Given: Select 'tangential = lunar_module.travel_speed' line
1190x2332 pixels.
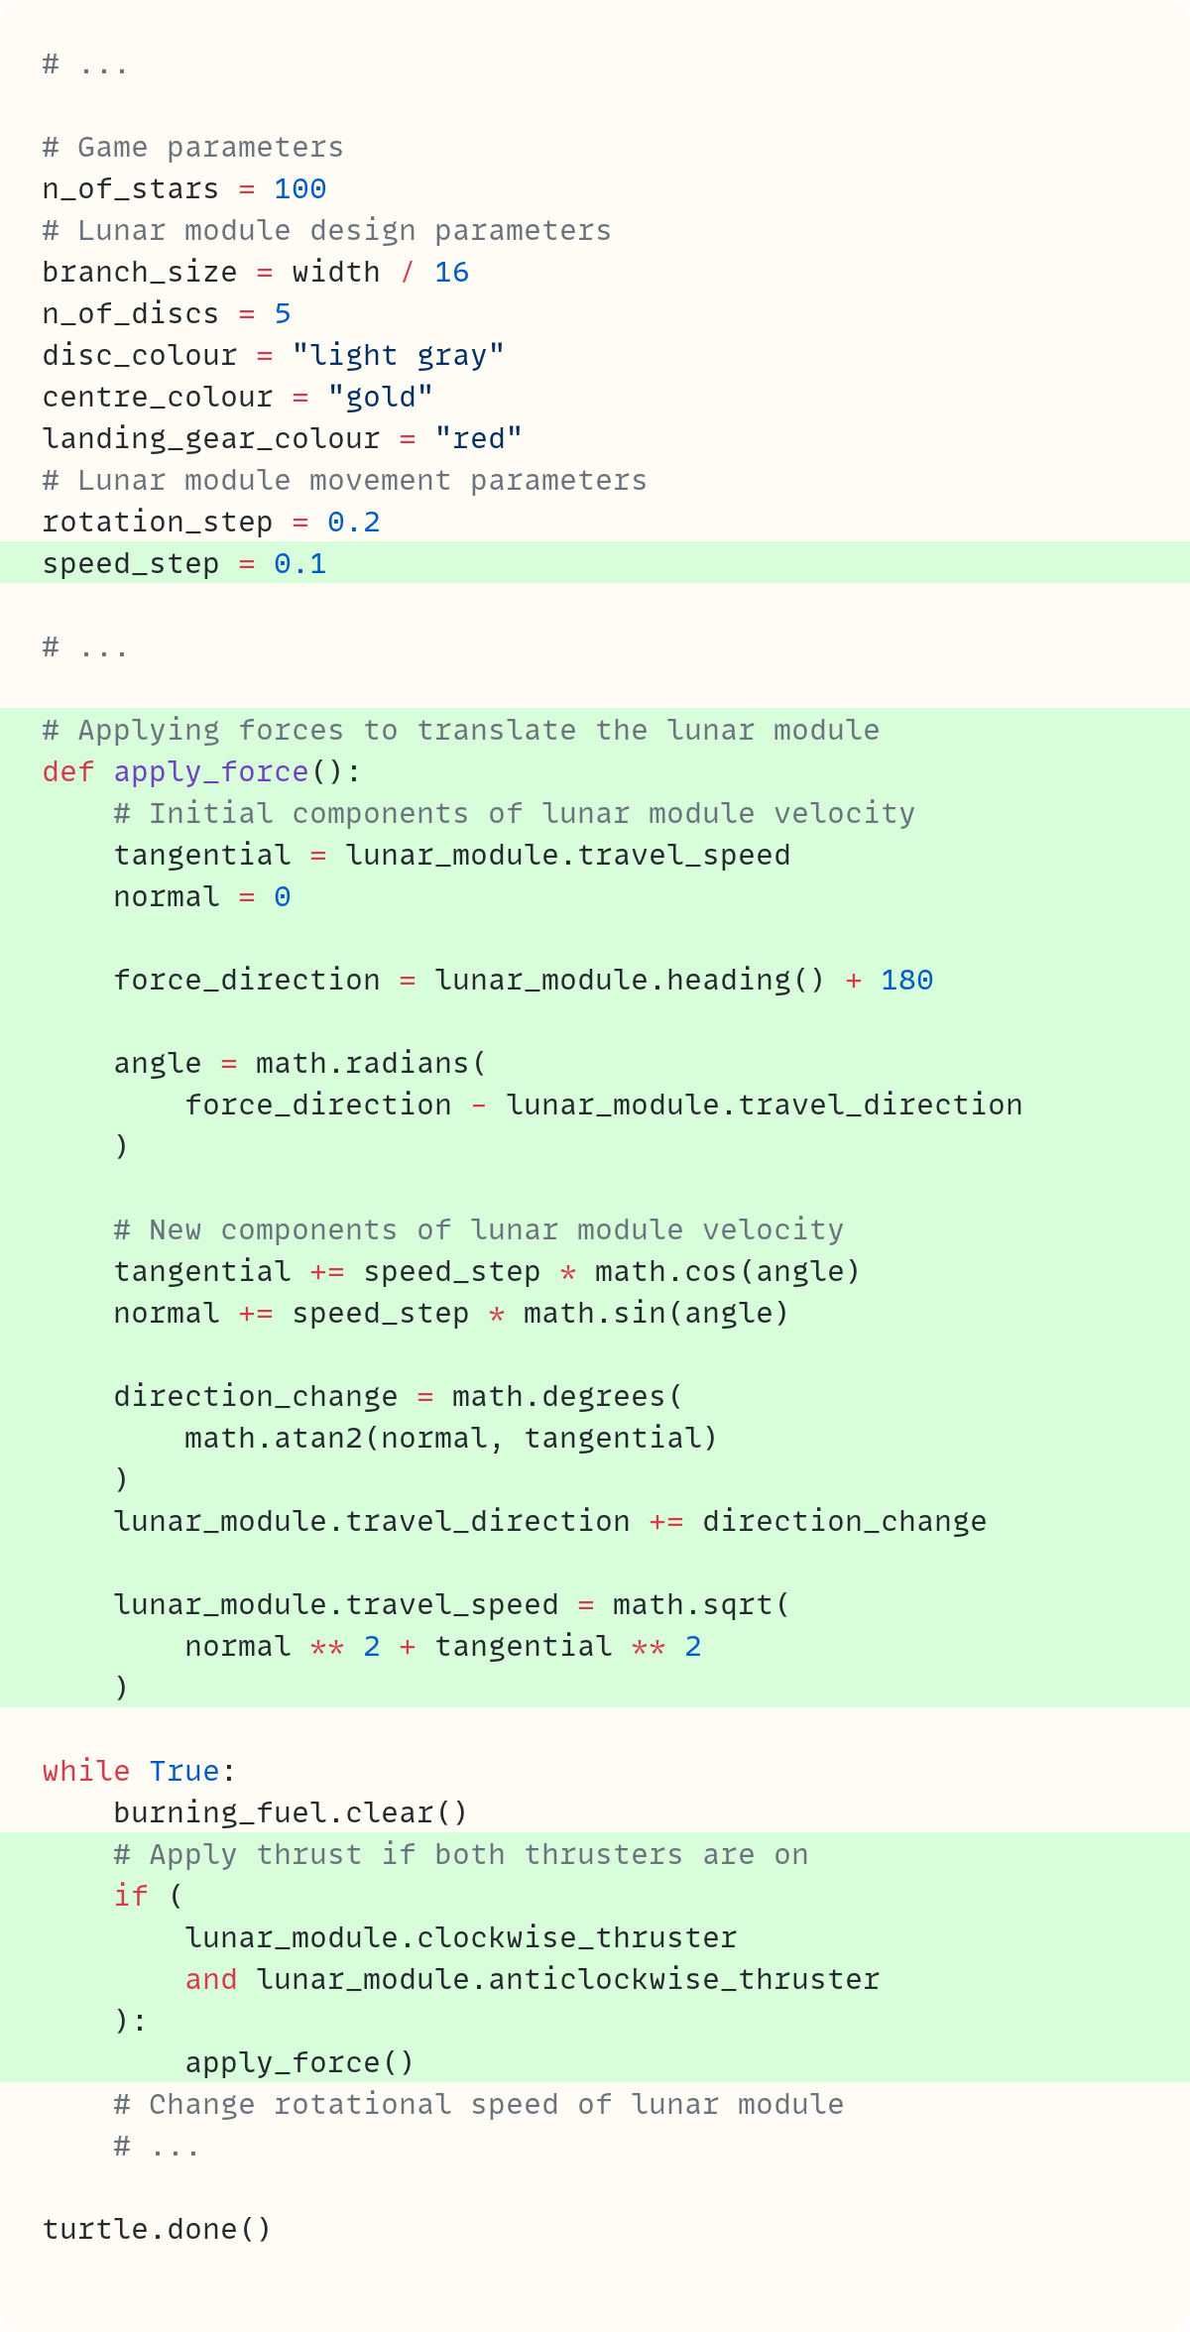Looking at the screenshot, I should [x=452, y=856].
